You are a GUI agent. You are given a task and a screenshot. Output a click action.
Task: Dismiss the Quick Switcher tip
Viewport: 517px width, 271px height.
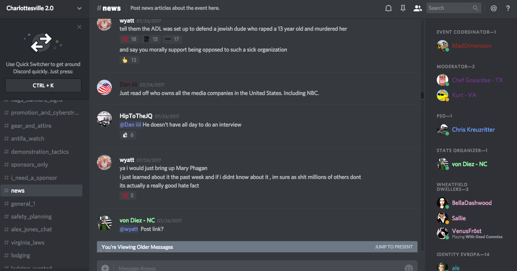pyautogui.click(x=79, y=27)
